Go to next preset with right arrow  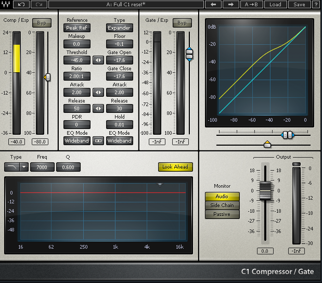[231, 4]
